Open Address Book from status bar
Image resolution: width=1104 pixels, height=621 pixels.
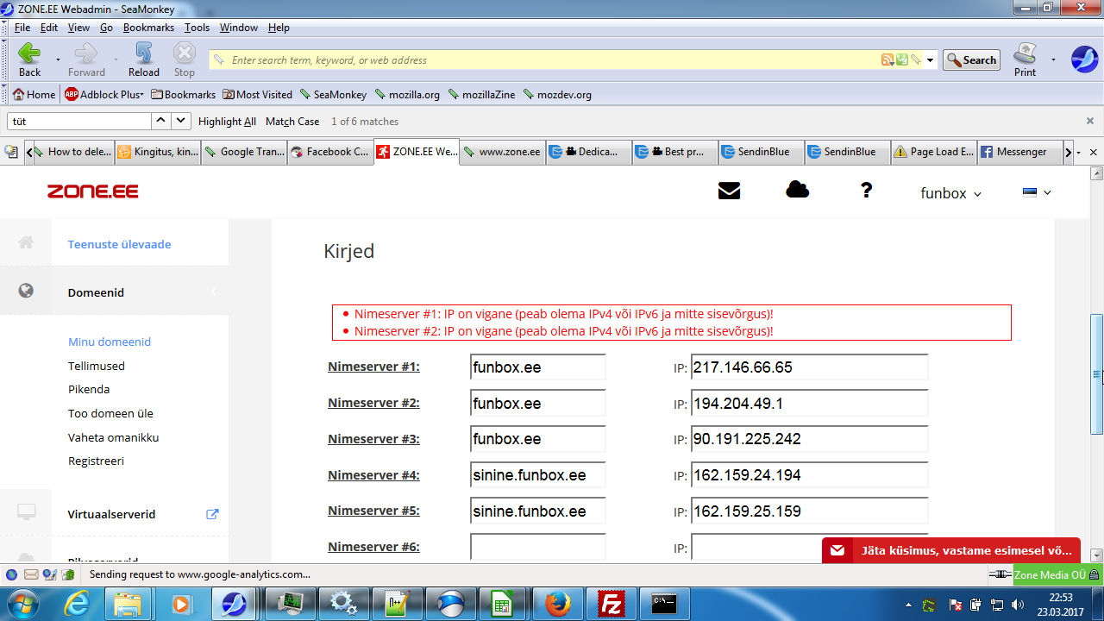point(67,574)
